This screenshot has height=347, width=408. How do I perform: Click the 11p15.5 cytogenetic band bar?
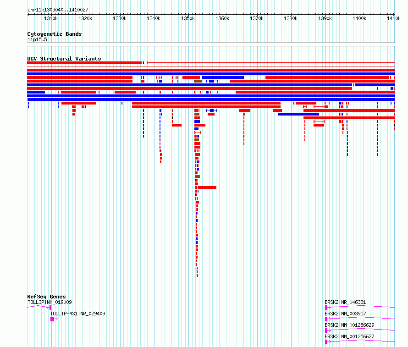tap(211, 44)
